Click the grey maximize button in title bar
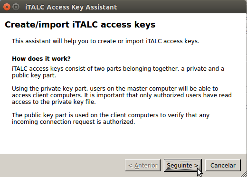 coord(16,7)
